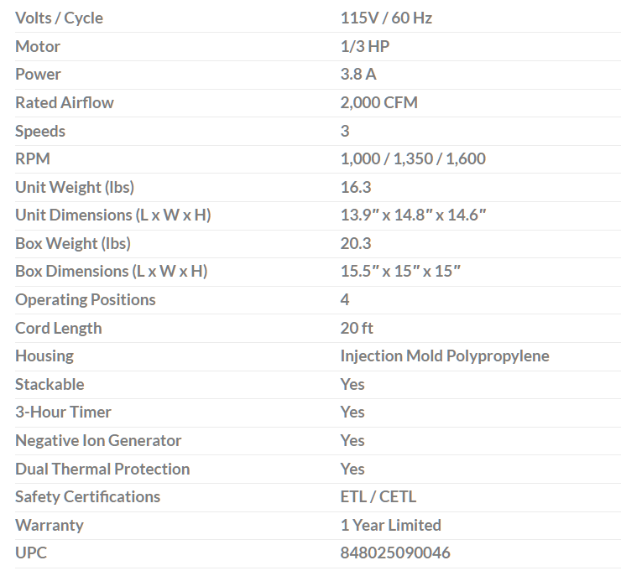Click the 'Negative Ion Generator' label
The image size is (621, 576).
[98, 440]
